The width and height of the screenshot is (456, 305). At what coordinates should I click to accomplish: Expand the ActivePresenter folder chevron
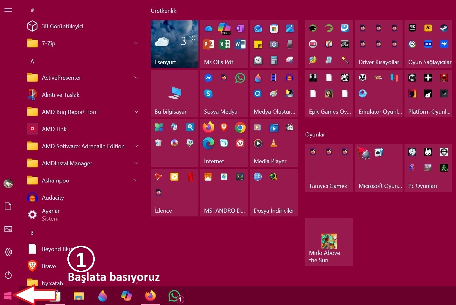(x=136, y=77)
